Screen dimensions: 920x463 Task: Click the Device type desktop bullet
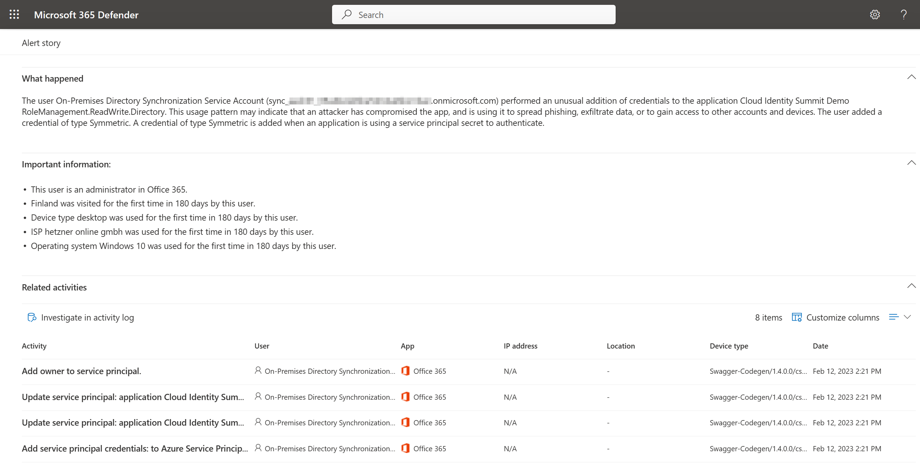[x=164, y=217]
